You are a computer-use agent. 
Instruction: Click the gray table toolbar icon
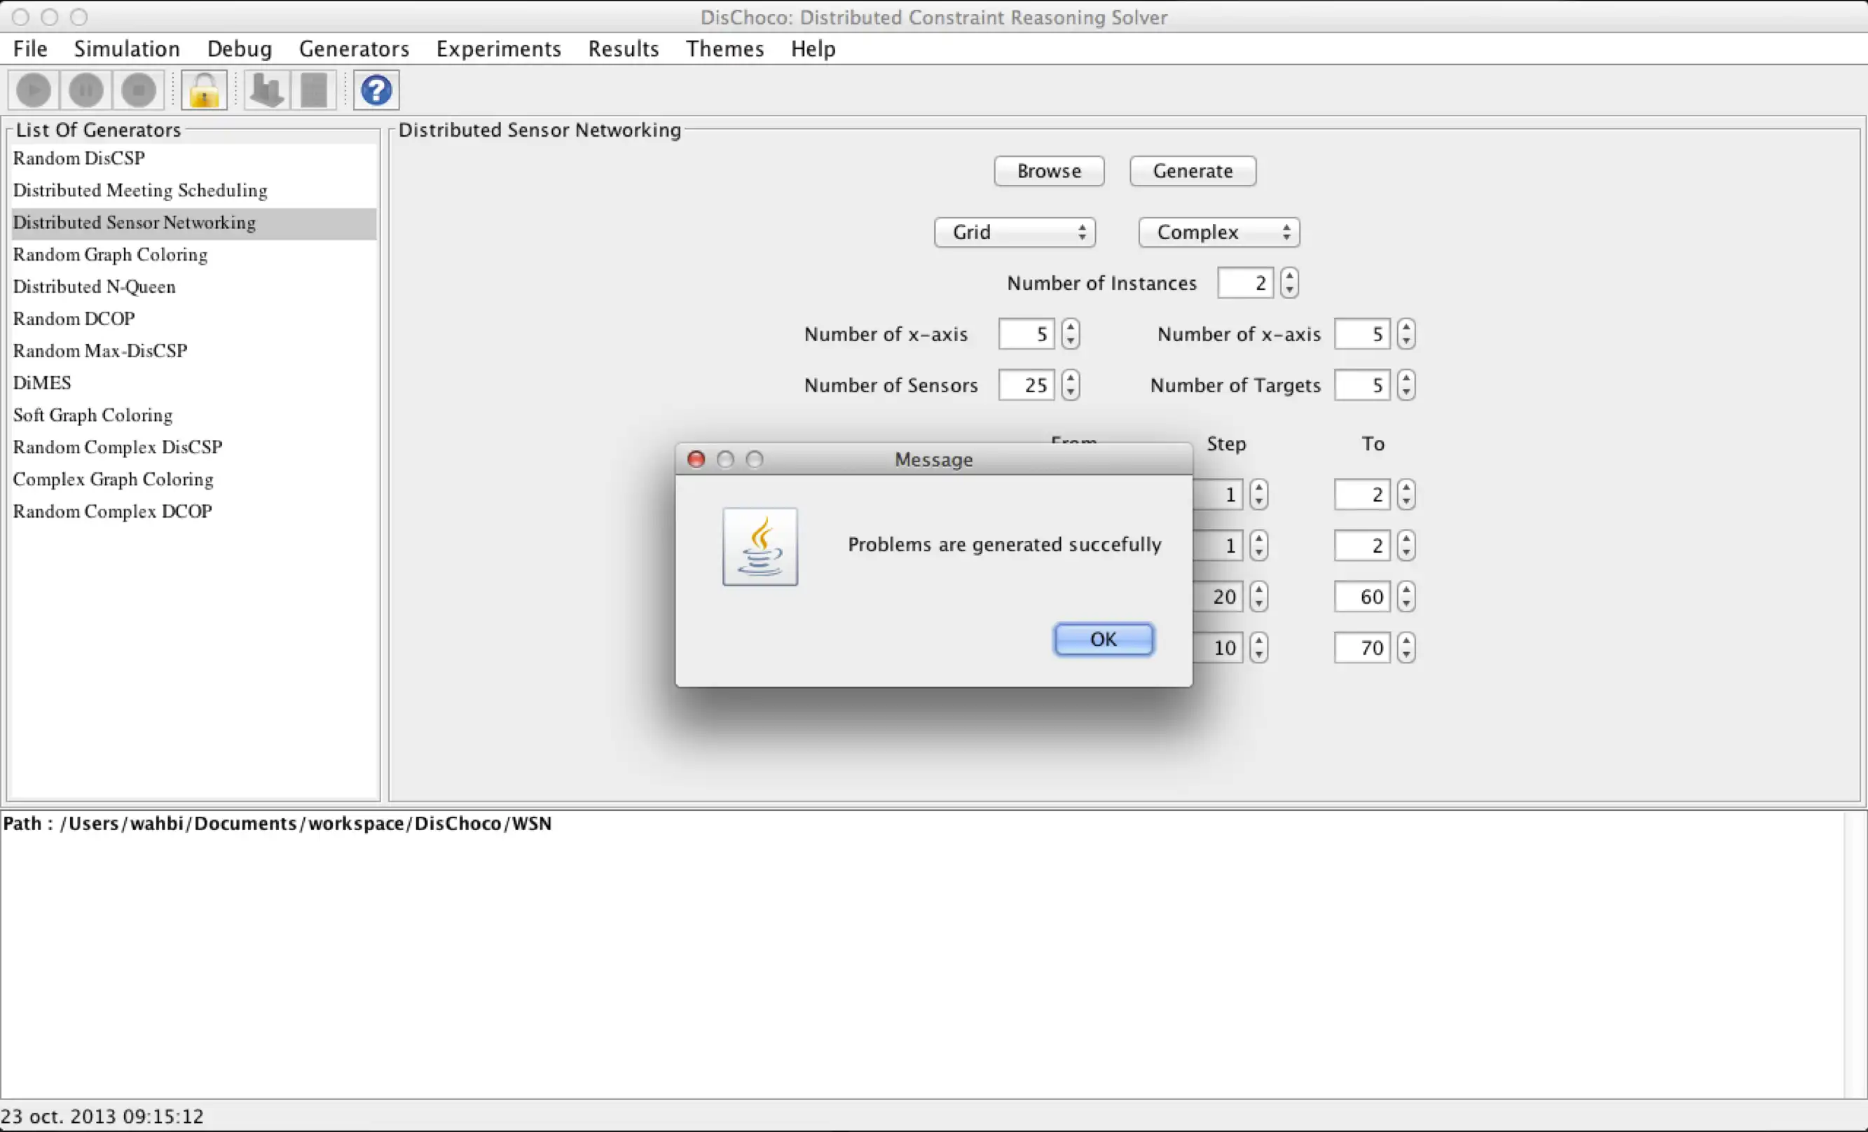pyautogui.click(x=314, y=90)
